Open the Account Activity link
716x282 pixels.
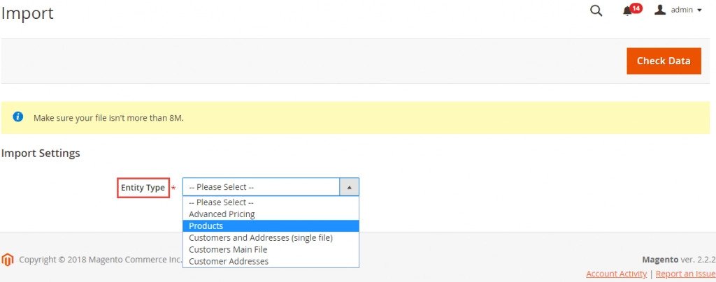616,274
